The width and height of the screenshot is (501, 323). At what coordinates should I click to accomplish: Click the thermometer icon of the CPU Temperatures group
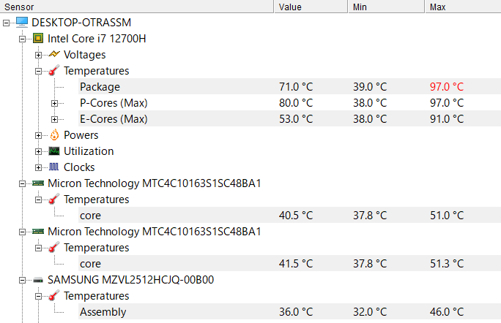(x=54, y=70)
